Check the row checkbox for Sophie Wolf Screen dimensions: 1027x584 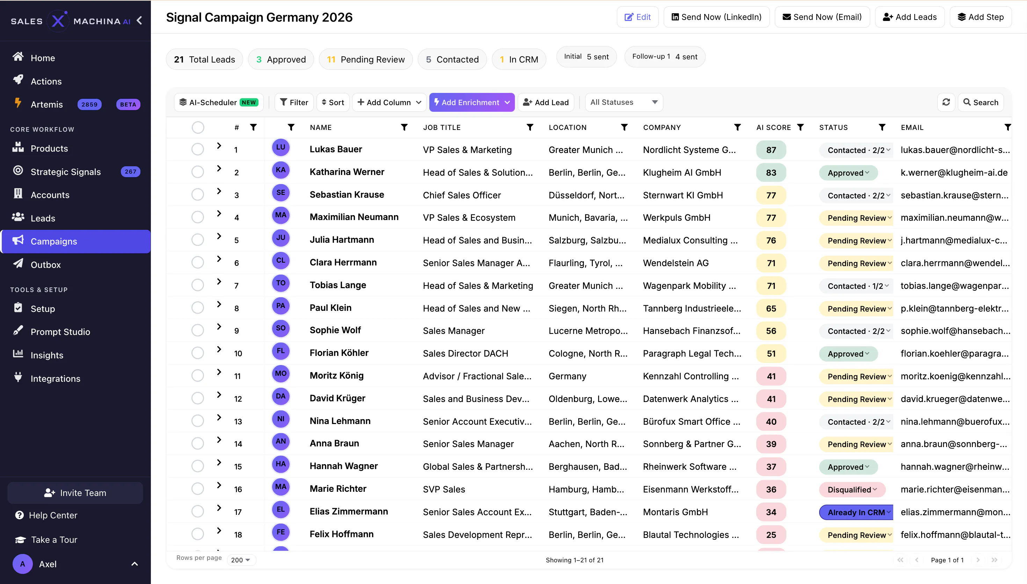point(198,330)
